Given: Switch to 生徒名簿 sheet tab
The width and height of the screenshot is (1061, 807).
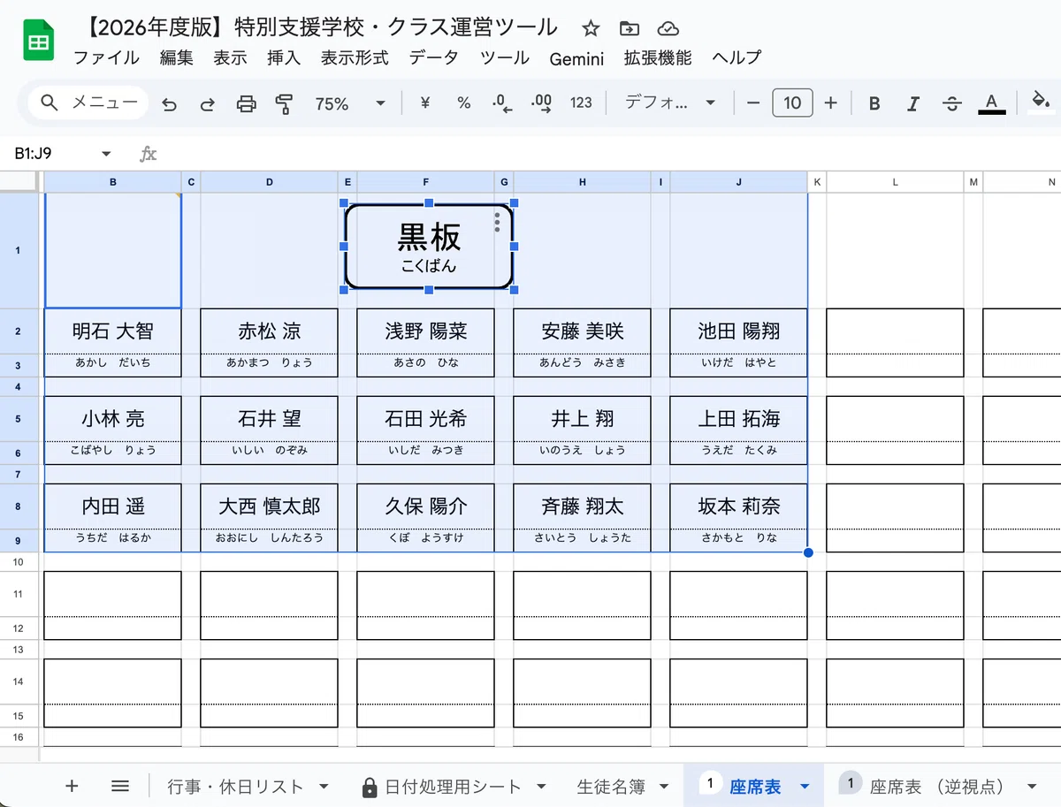Looking at the screenshot, I should click(x=611, y=786).
